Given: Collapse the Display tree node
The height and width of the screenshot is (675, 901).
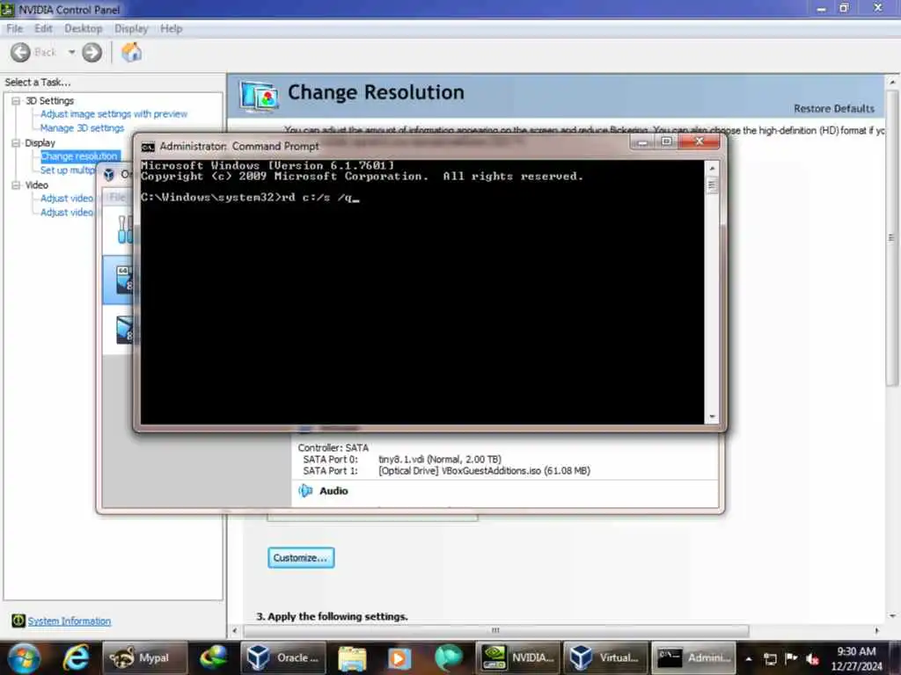Looking at the screenshot, I should pyautogui.click(x=16, y=143).
